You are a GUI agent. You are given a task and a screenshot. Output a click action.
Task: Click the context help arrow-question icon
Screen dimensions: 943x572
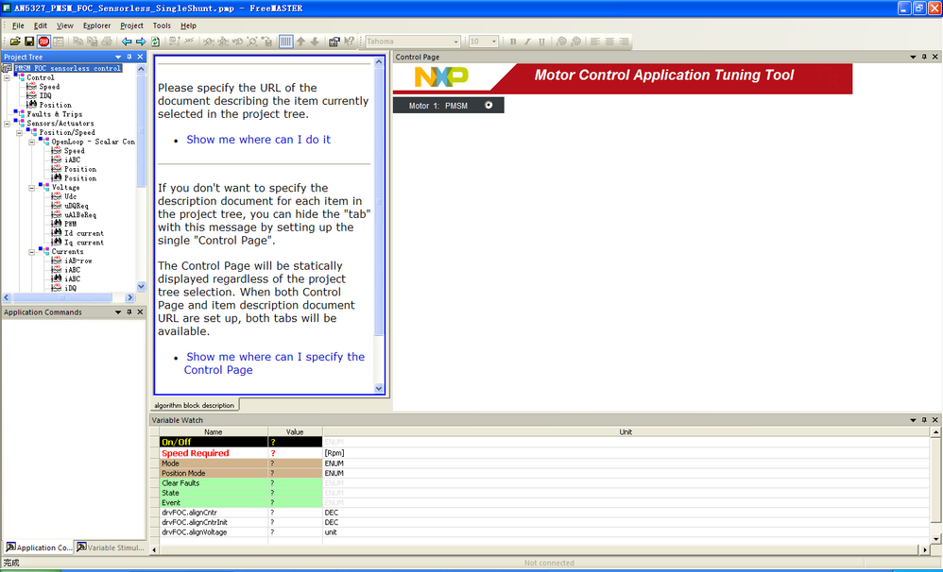[349, 42]
